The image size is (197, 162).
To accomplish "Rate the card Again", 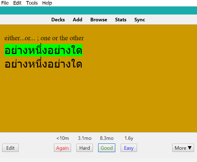I will pyautogui.click(x=62, y=148).
